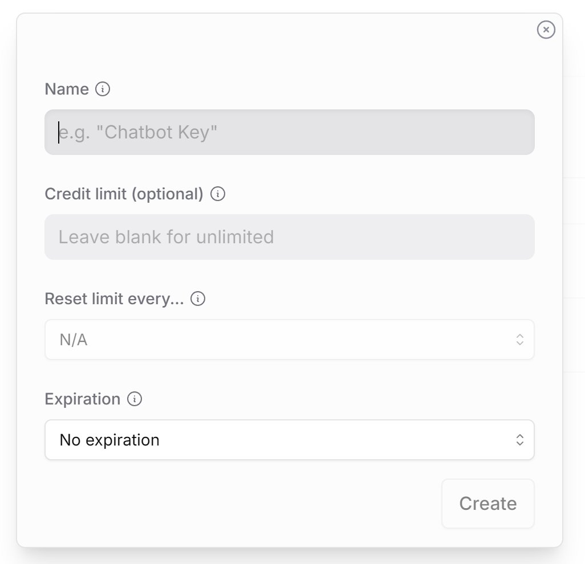Click the 'Leave blank for unlimited' placeholder text
Screen dimensions: 585x564
[166, 237]
